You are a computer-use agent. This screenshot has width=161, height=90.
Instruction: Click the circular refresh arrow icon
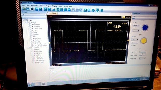click(x=85, y=10)
